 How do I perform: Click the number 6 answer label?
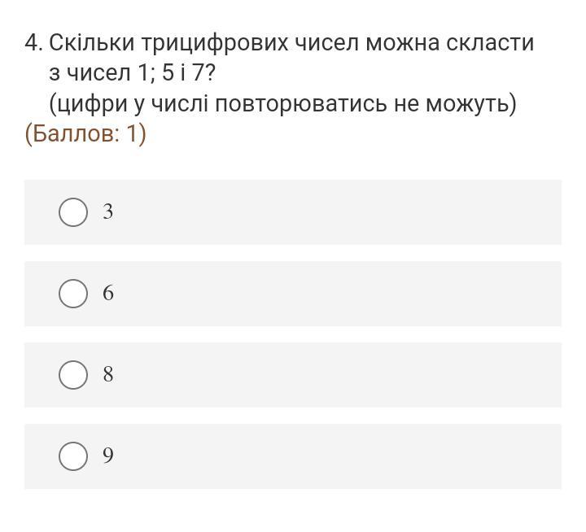pos(108,294)
